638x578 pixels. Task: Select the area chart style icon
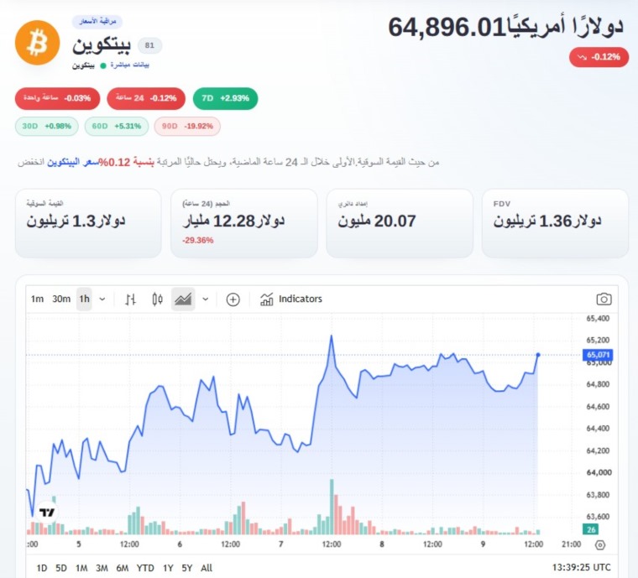coord(183,299)
